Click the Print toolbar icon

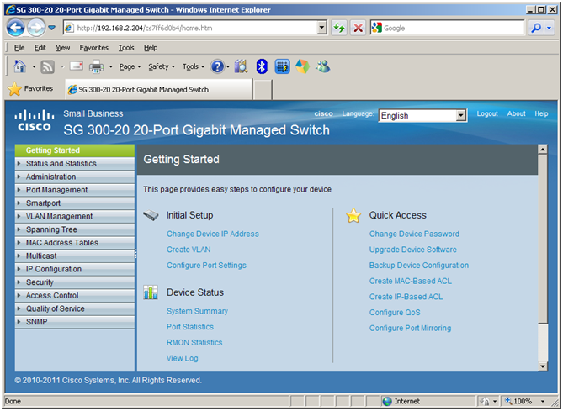coord(96,66)
